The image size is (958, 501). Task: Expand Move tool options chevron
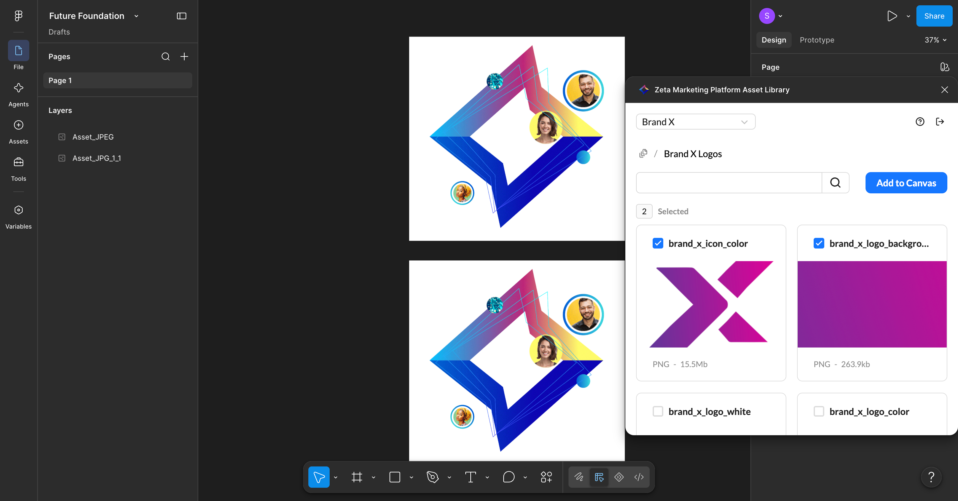[335, 477]
